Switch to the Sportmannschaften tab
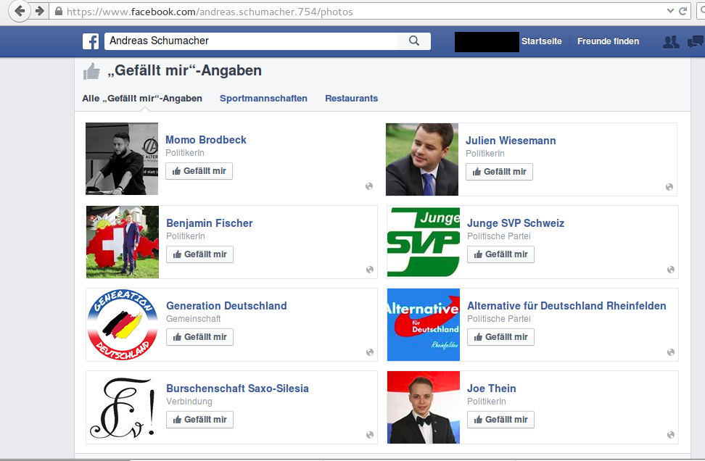Screen dimensions: 705x461 (x=263, y=99)
